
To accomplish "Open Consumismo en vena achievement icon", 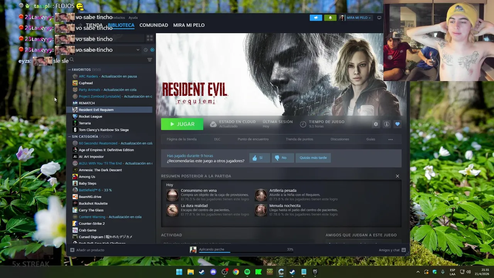I will [173, 195].
